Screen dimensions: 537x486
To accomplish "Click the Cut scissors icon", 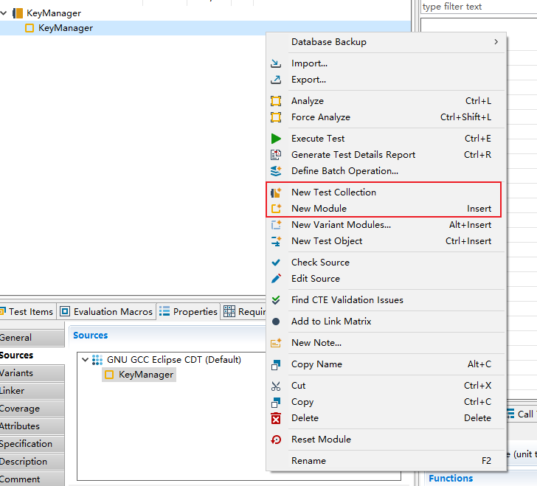I will 276,386.
